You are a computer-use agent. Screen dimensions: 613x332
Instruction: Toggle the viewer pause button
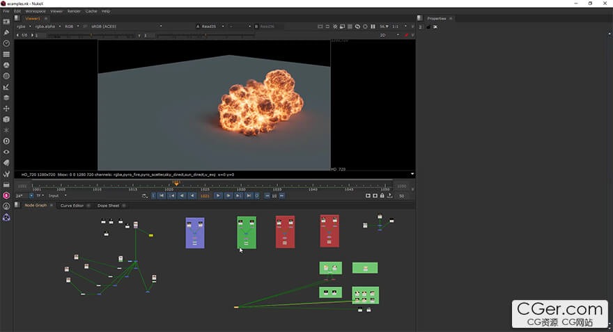tap(374, 26)
